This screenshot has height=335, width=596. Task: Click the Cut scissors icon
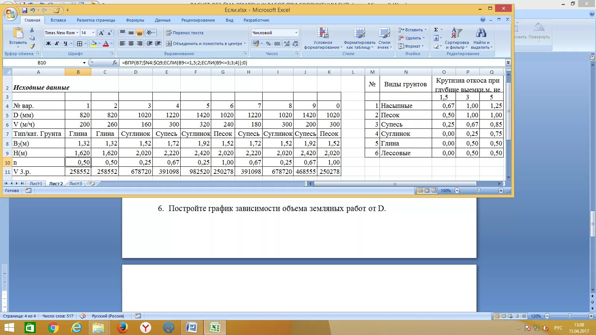[x=32, y=30]
